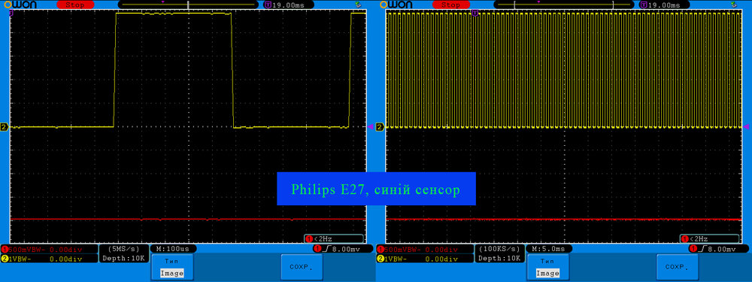Image resolution: width=752 pixels, height=282 pixels.
Task: Click the red channel 1 circle icon, left screen bottom
Action: (5, 250)
